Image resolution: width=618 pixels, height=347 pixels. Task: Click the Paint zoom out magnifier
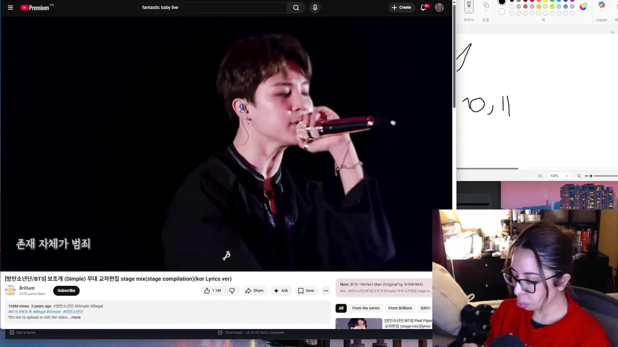(579, 176)
